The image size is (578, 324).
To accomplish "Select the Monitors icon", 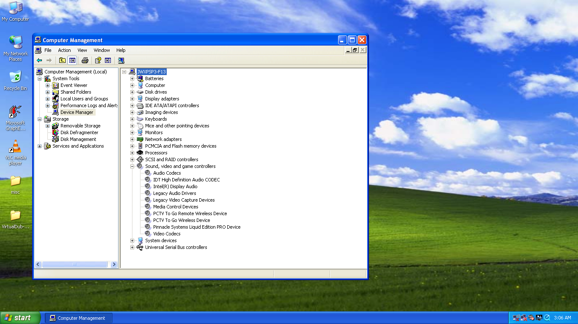I will pyautogui.click(x=140, y=132).
